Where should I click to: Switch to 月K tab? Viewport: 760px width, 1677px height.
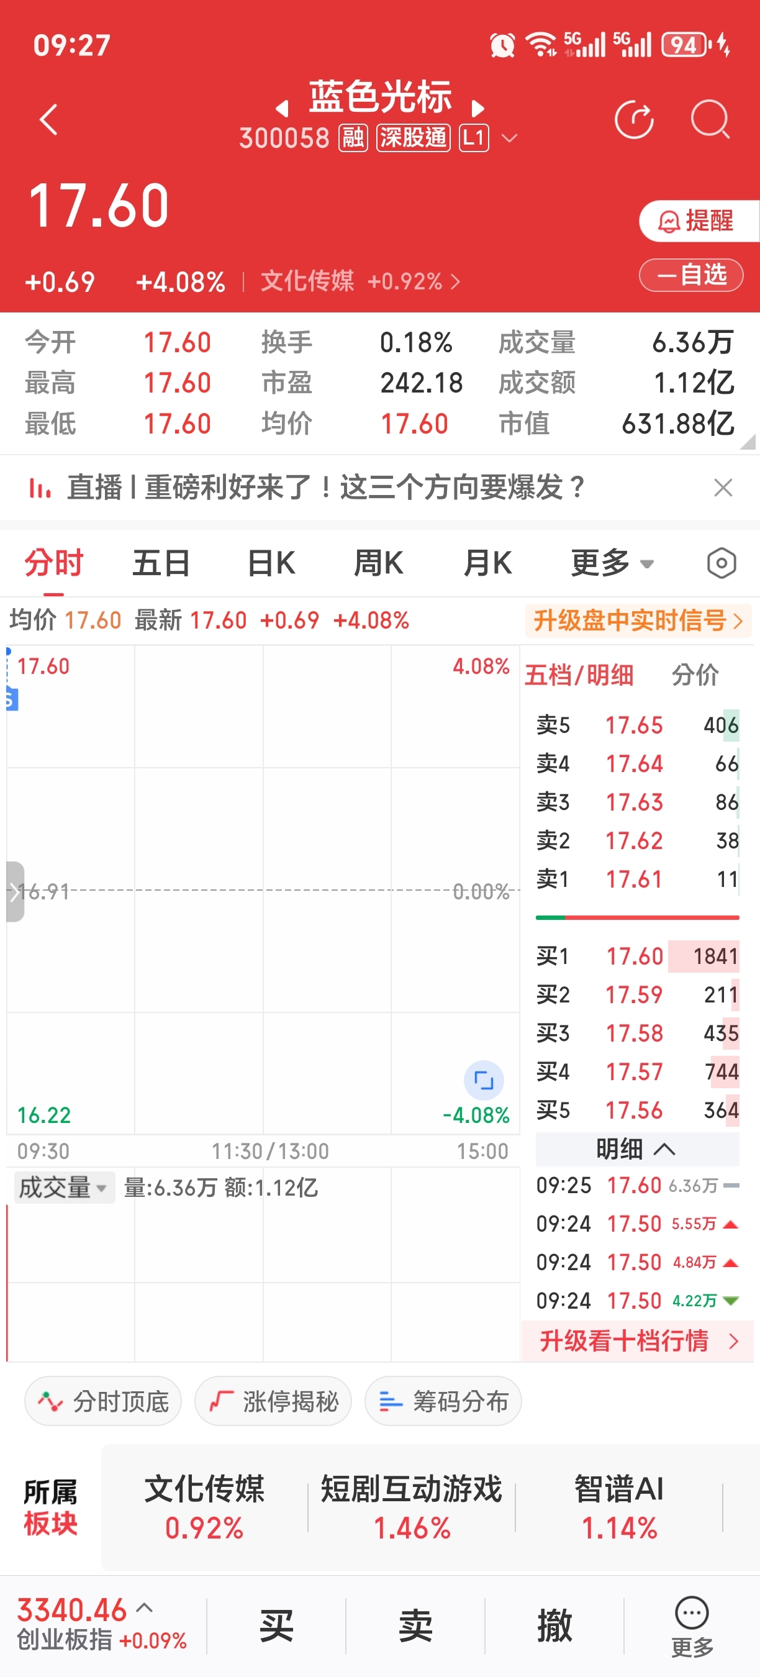[488, 563]
